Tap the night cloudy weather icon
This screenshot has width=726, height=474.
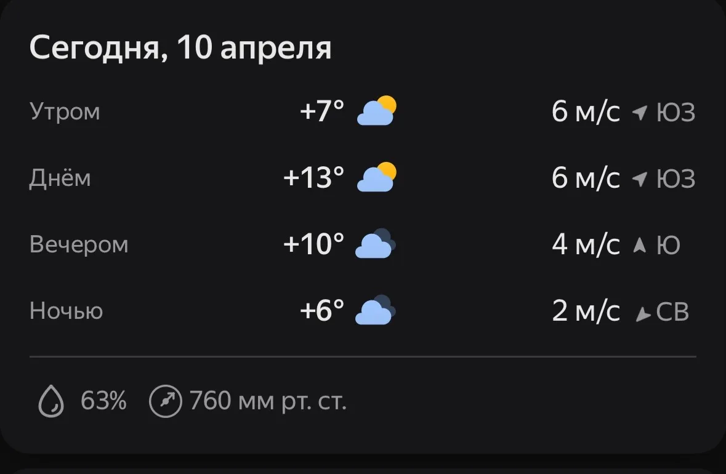[376, 310]
